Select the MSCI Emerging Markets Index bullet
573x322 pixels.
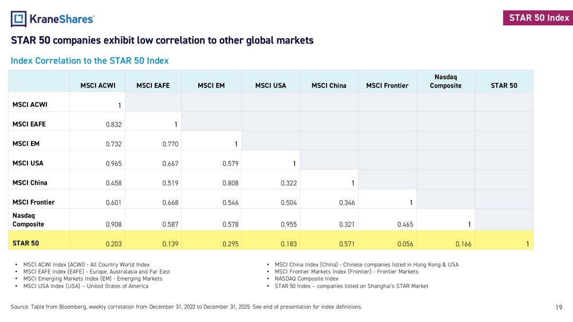point(92,279)
